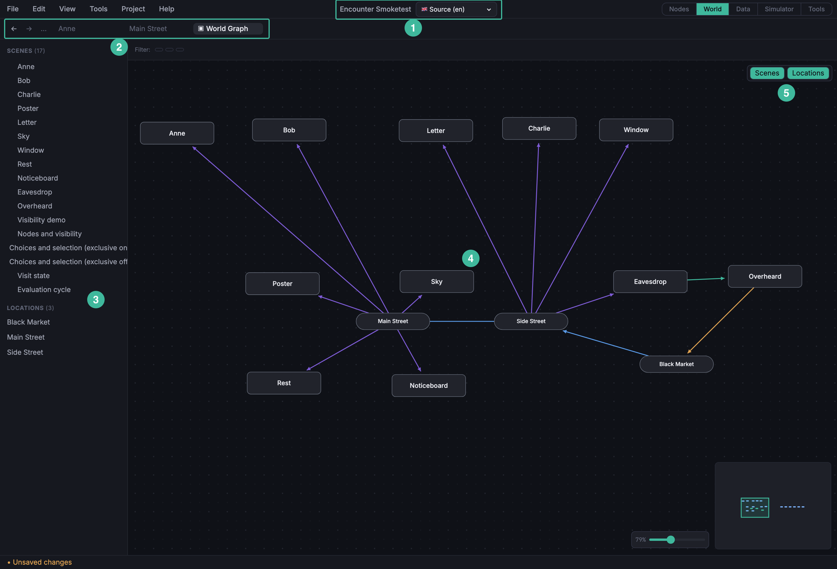Open the Edit menu
The height and width of the screenshot is (569, 837).
click(39, 9)
